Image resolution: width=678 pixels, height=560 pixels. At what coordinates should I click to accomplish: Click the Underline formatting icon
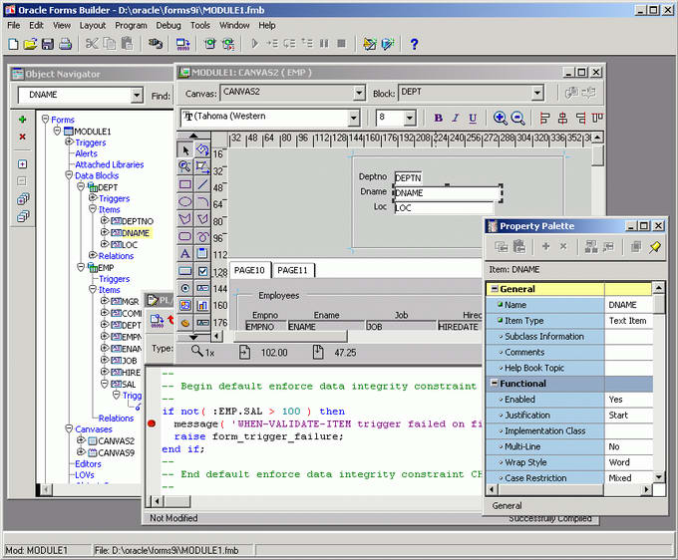tap(473, 118)
